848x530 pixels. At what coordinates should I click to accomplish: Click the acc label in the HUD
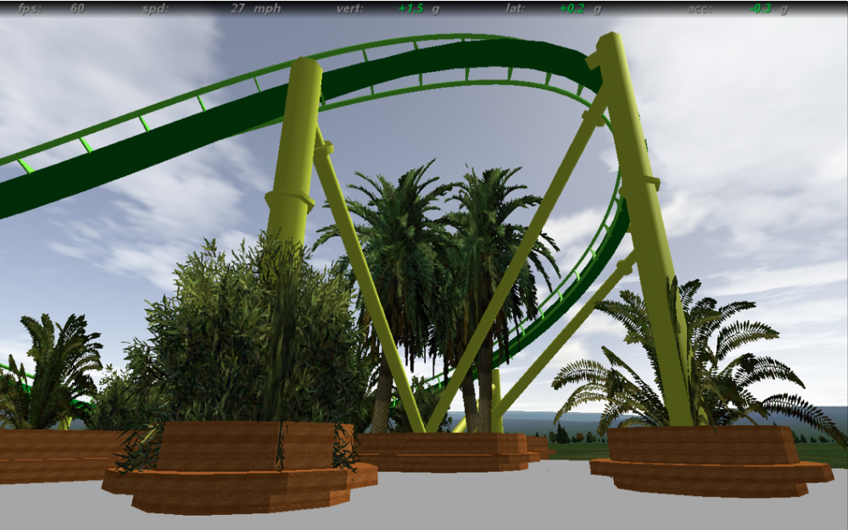point(700,8)
